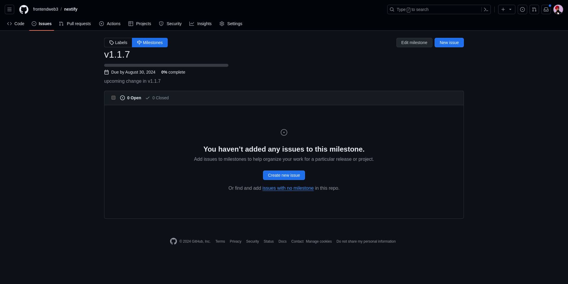Click Create new issue button
Viewport: 568px width, 284px height.
[x=284, y=175]
